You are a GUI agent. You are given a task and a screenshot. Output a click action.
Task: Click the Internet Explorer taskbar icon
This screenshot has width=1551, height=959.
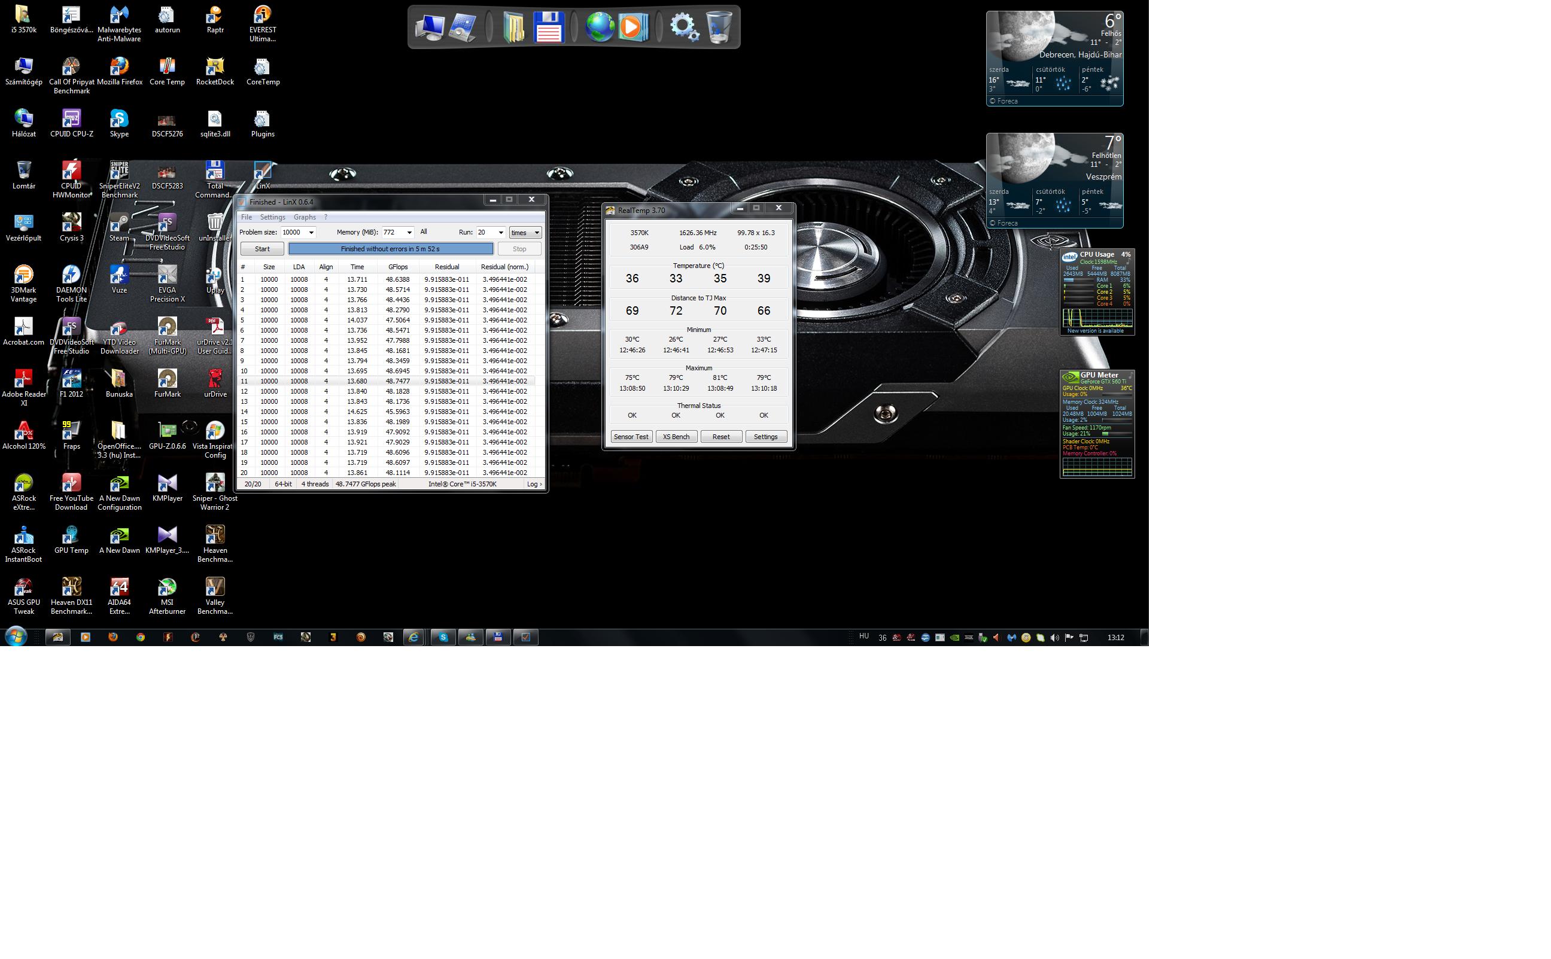point(413,637)
